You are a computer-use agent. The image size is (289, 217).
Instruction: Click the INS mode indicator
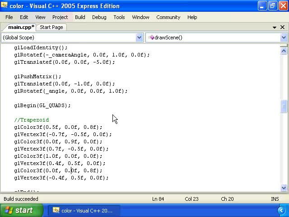pyautogui.click(x=275, y=199)
